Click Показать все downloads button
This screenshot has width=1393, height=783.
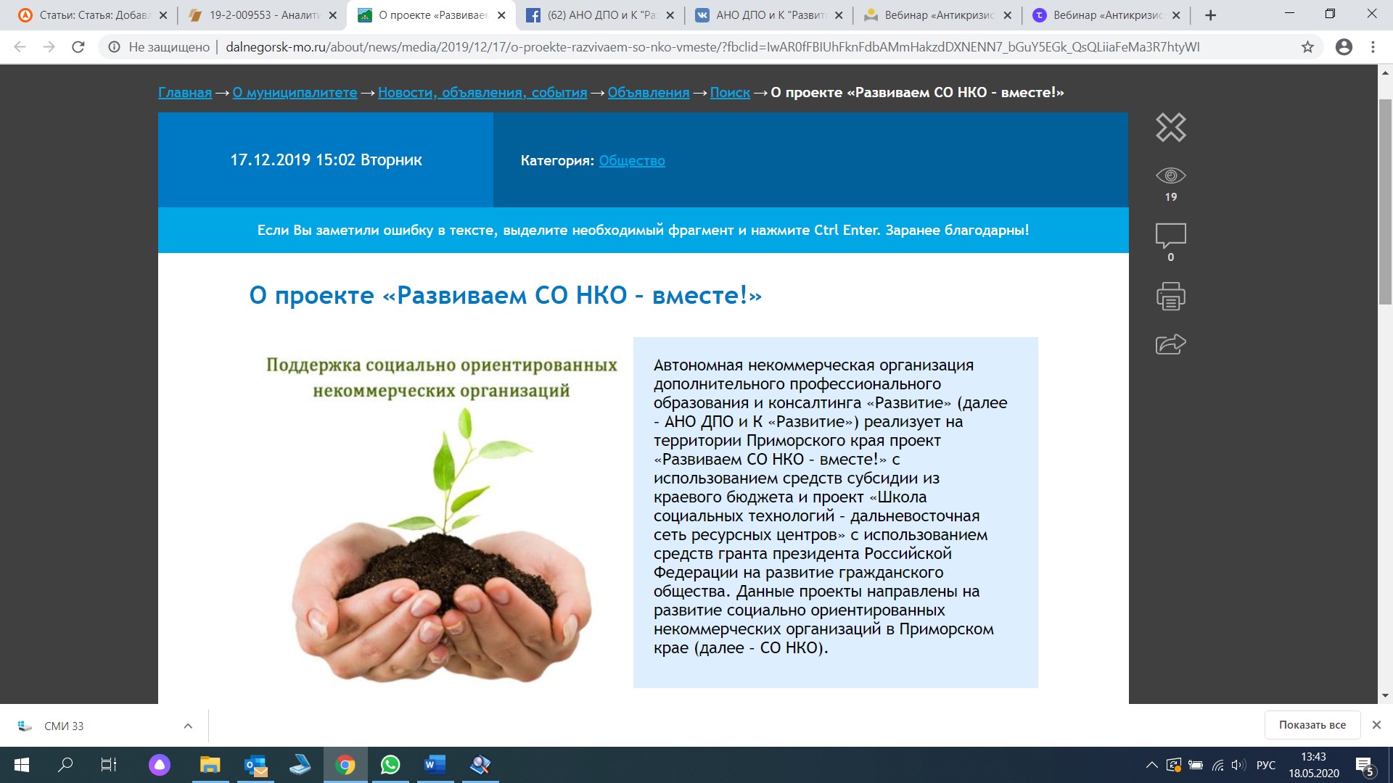(1312, 725)
